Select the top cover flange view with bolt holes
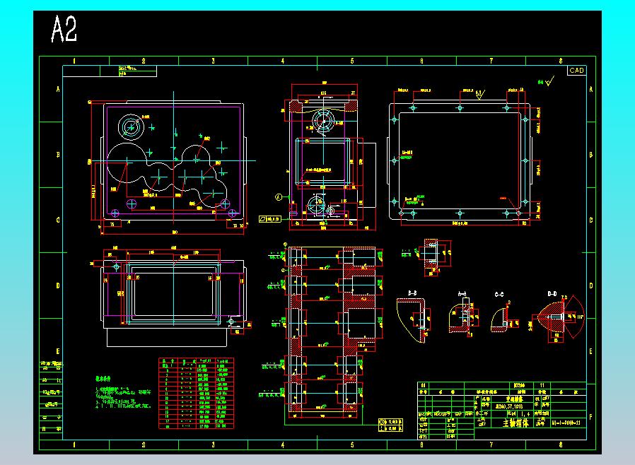This screenshot has width=635, height=465. point(460,161)
